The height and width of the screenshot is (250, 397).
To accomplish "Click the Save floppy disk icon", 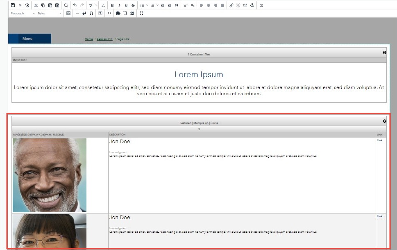I will pyautogui.click(x=13, y=5).
